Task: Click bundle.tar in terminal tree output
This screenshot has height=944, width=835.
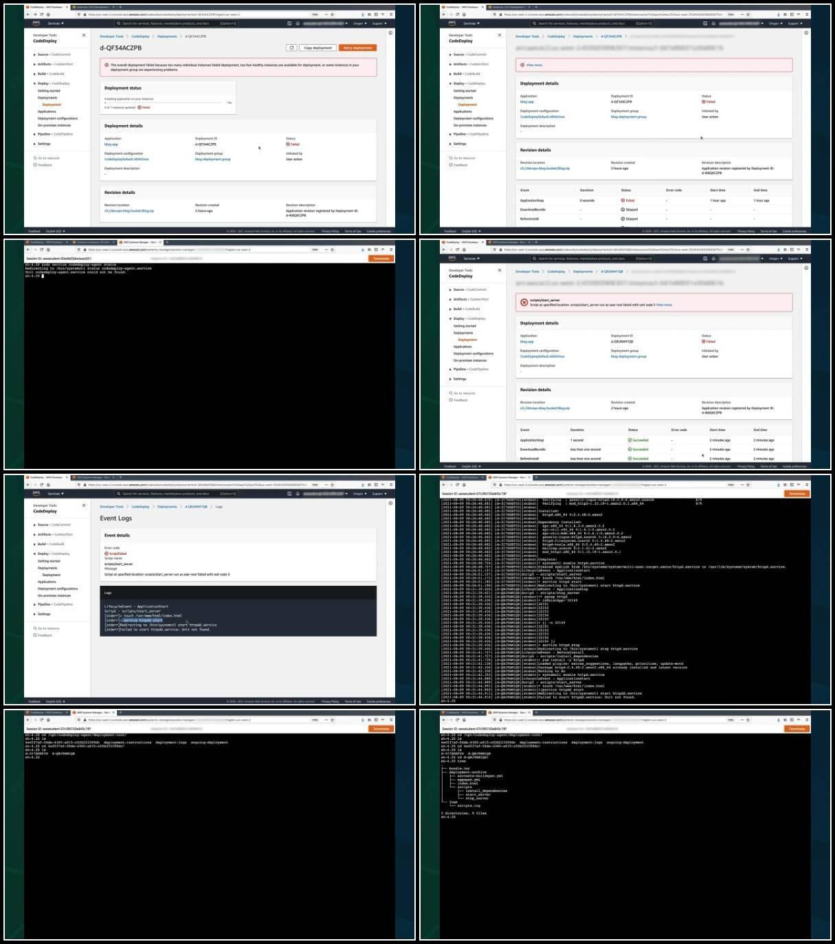Action: coord(460,768)
